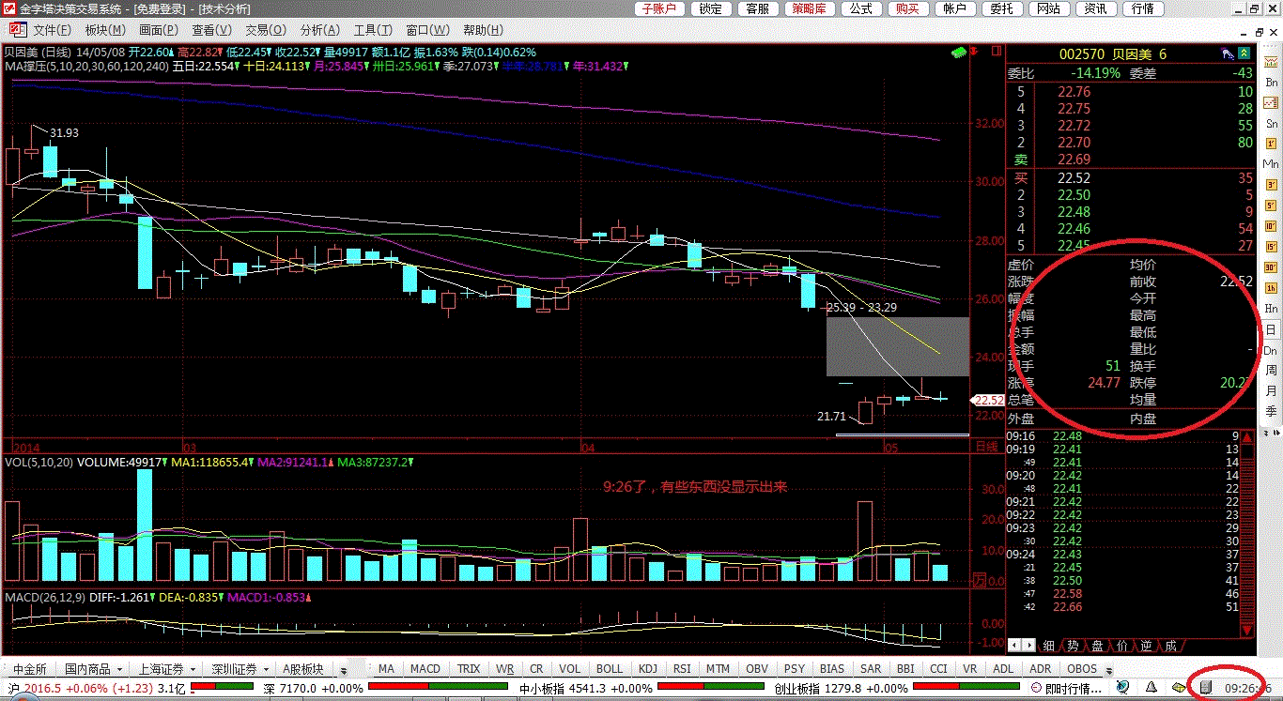This screenshot has height=701, width=1283.
Task: Click the 行情 quotes button
Action: [1142, 8]
